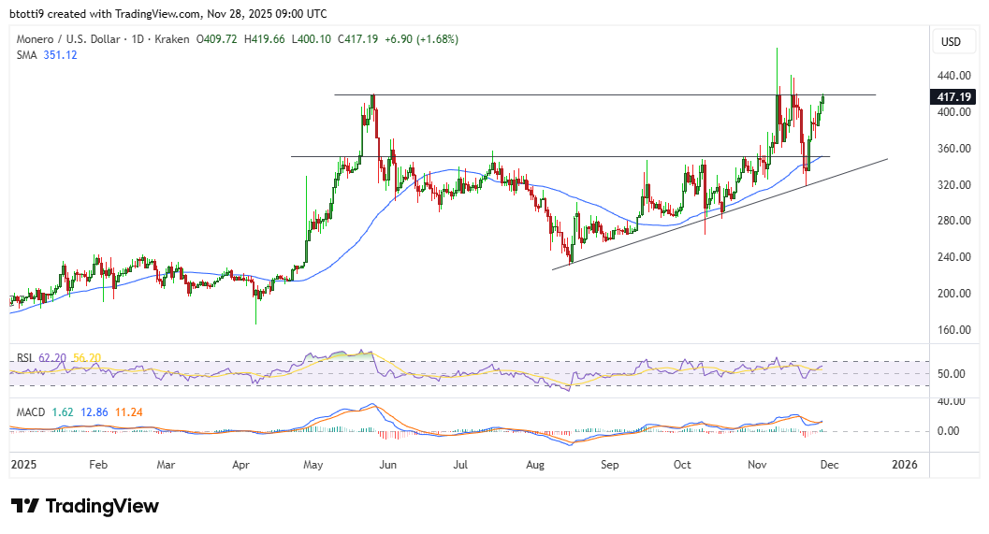Screen dimensions: 989x534
Task: Click the SMA indicator label
Action: click(x=26, y=55)
